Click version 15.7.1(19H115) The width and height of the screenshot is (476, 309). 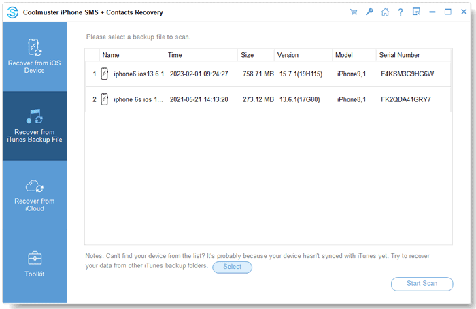click(301, 74)
